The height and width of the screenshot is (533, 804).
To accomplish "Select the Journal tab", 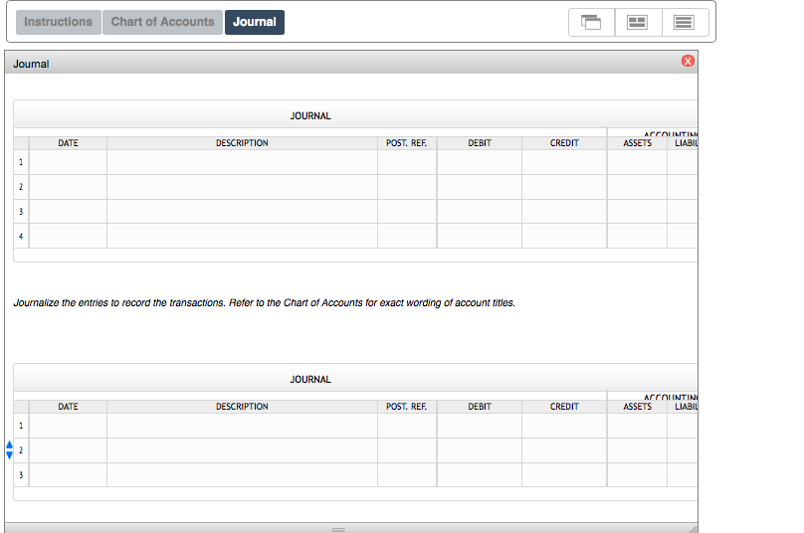I will (255, 22).
